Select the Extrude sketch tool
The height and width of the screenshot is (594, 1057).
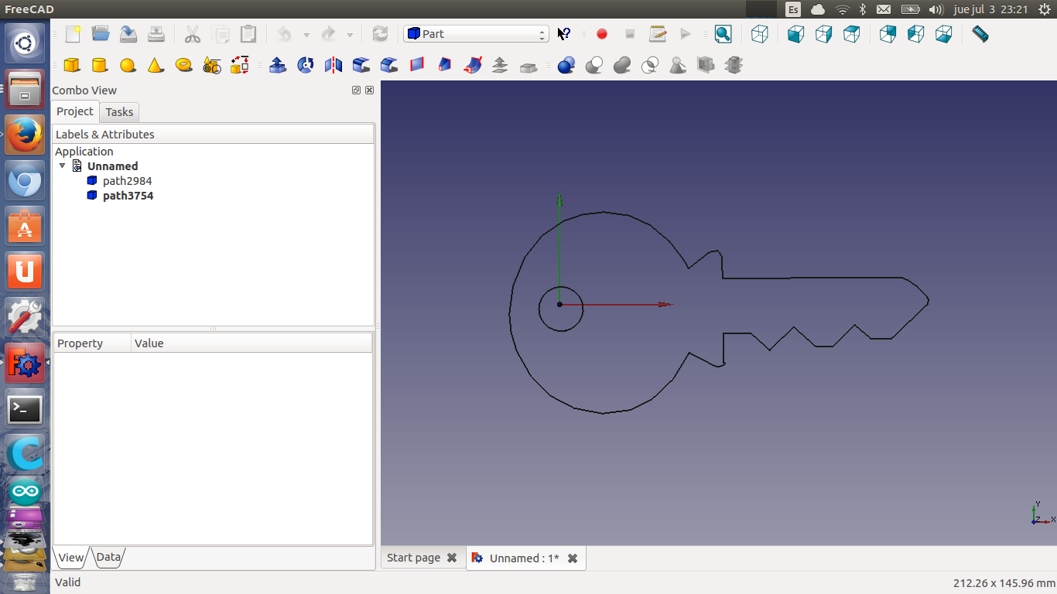[277, 65]
